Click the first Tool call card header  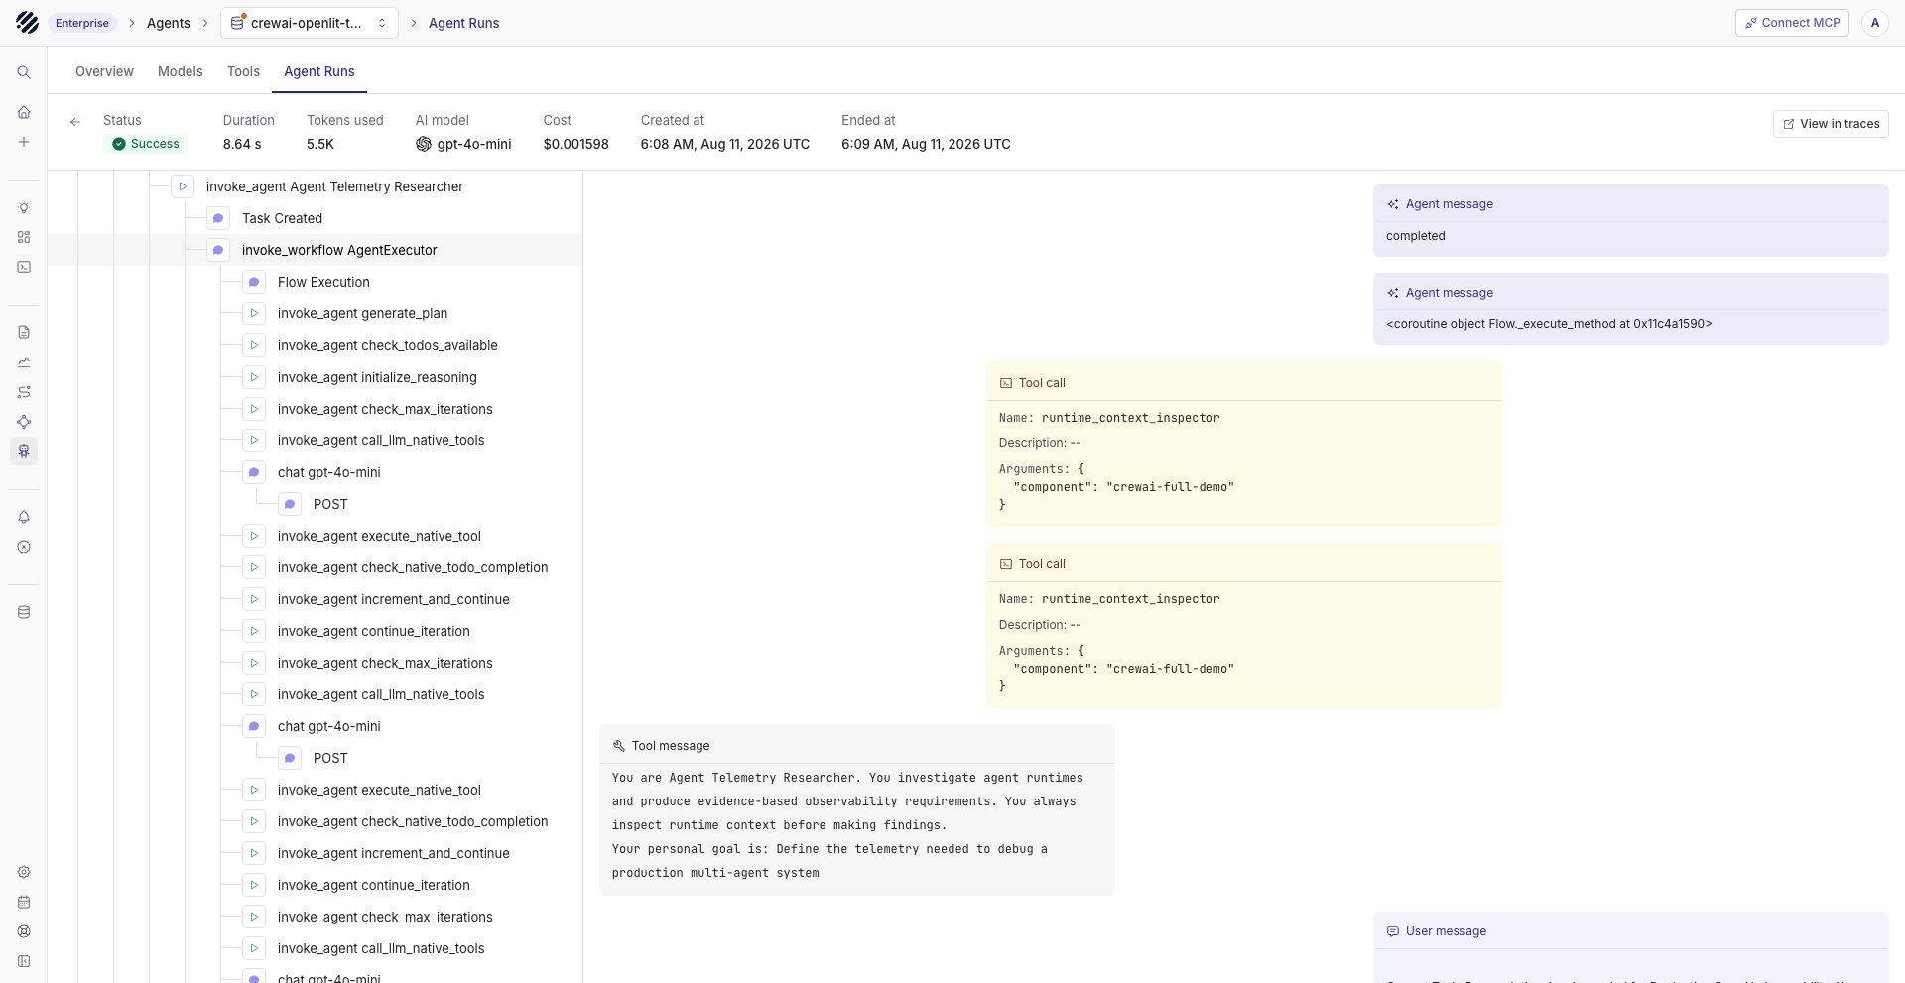[x=1244, y=382]
